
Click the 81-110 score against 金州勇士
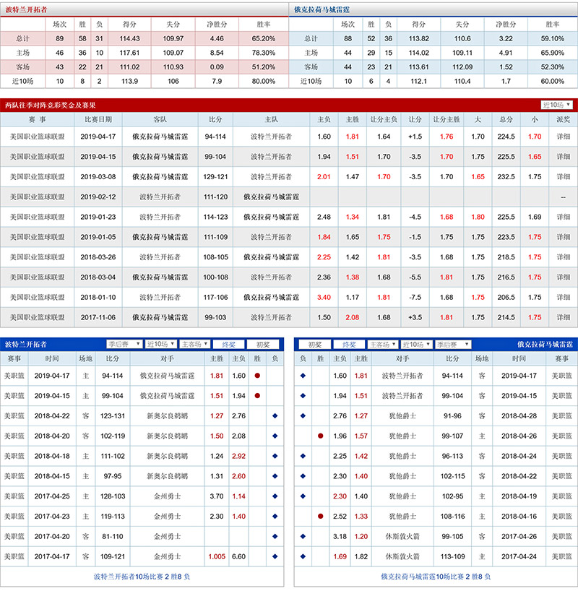pyautogui.click(x=113, y=536)
